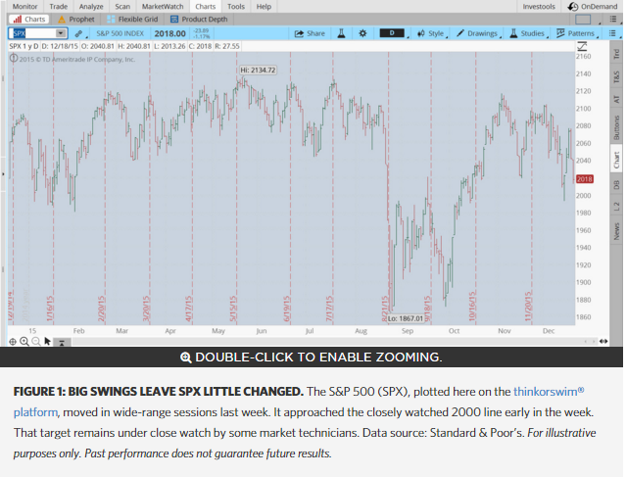
Task: Open the D timeframe dropdown
Action: pyautogui.click(x=392, y=33)
